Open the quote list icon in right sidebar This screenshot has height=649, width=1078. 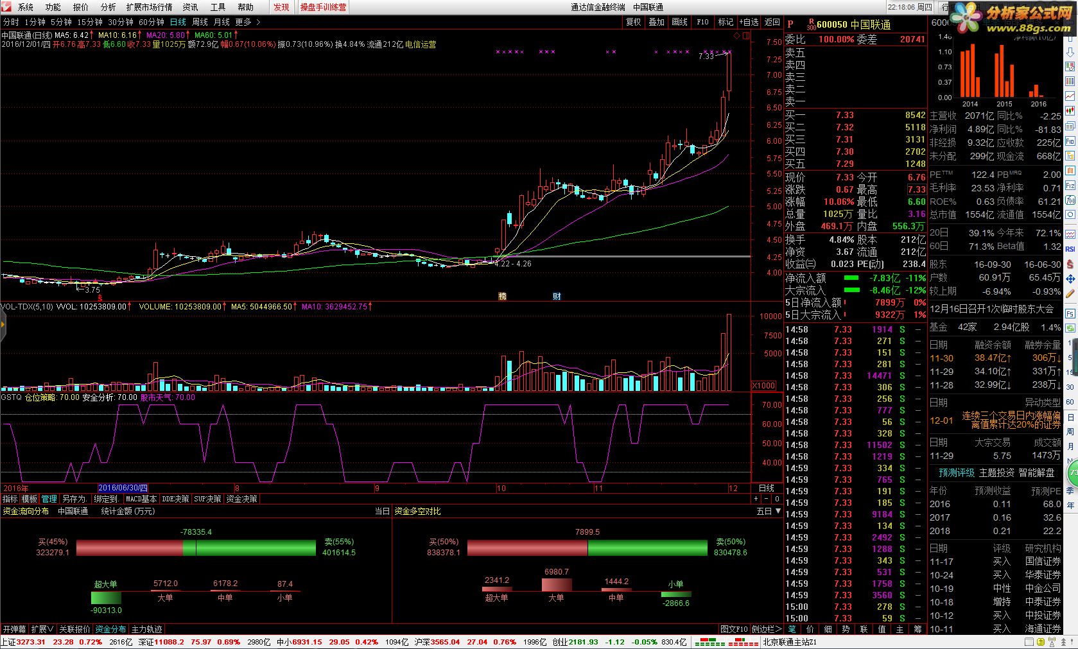pyautogui.click(x=1070, y=67)
